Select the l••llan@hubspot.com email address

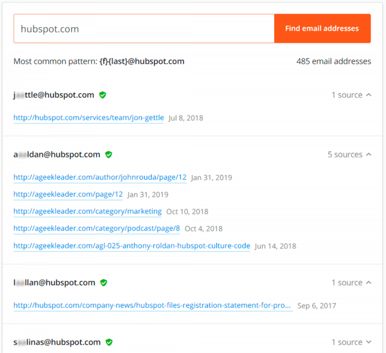pyautogui.click(x=54, y=283)
